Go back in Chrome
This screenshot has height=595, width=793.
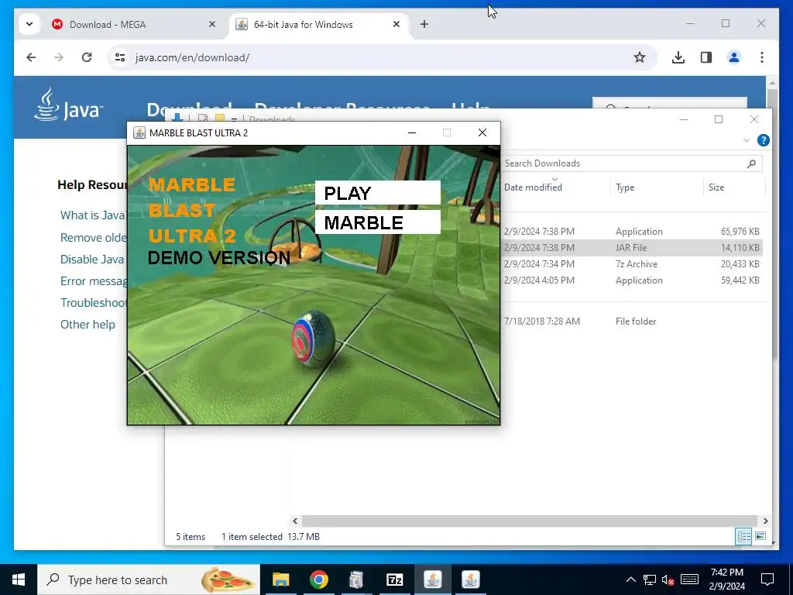click(x=31, y=57)
